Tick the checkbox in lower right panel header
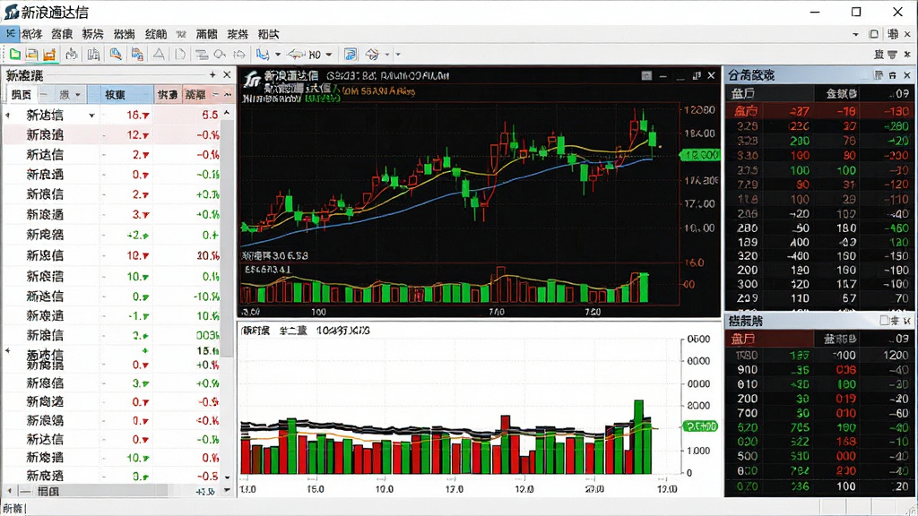 tap(884, 320)
